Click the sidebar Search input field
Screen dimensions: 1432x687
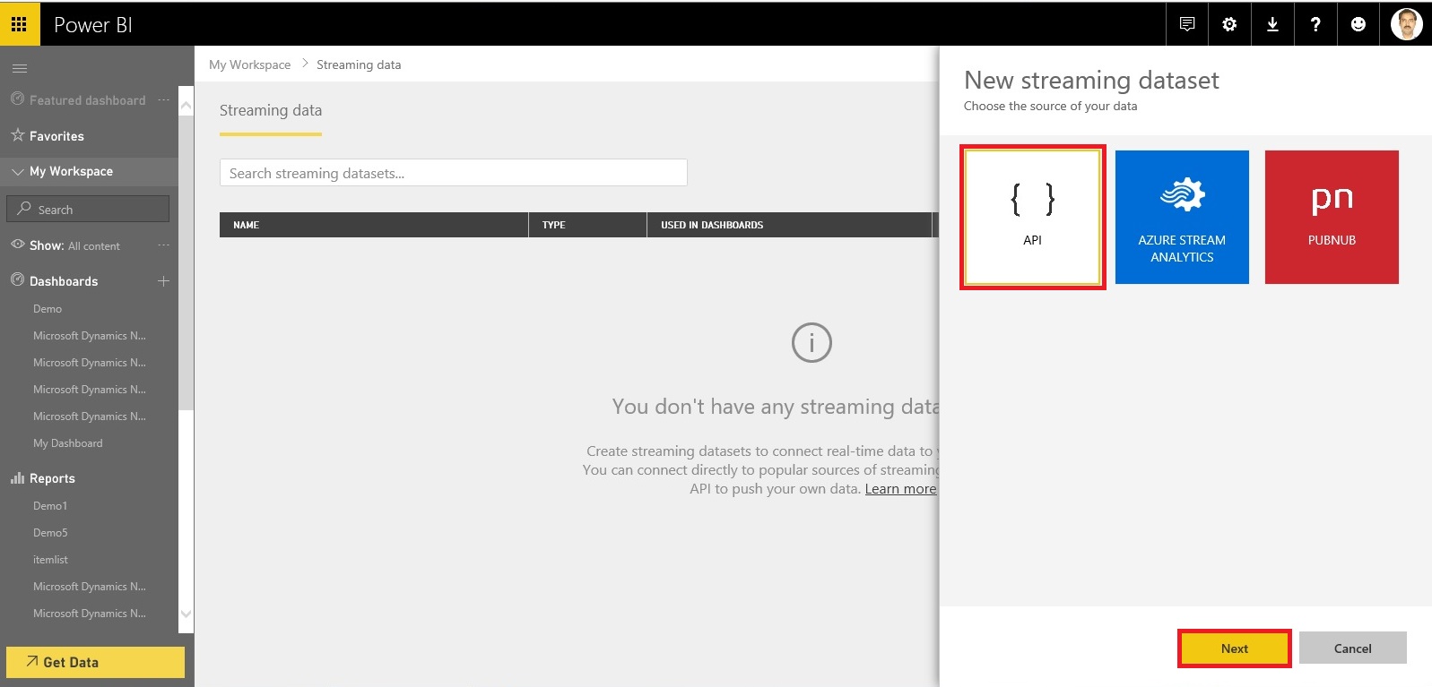88,209
